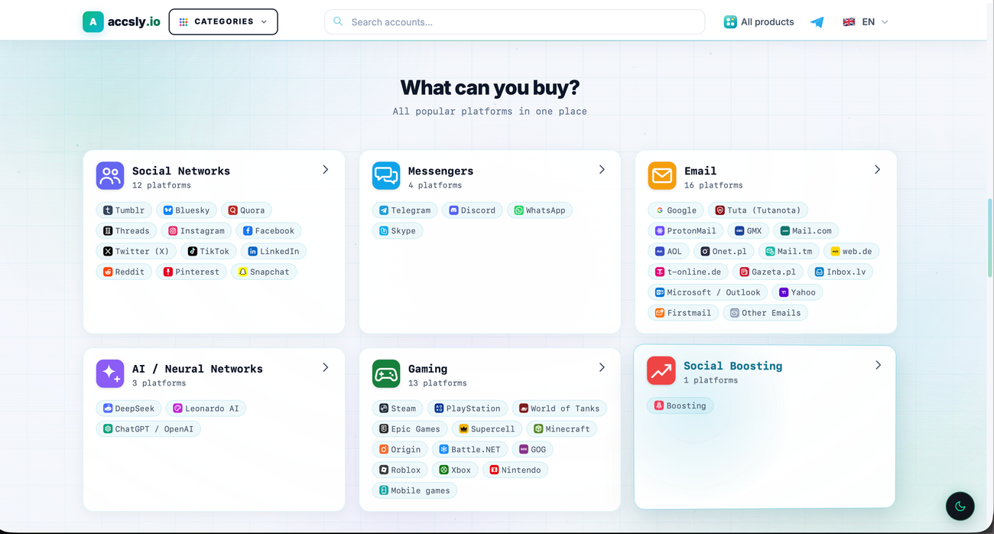Click the UK flag language icon
This screenshot has width=994, height=534.
click(x=849, y=22)
